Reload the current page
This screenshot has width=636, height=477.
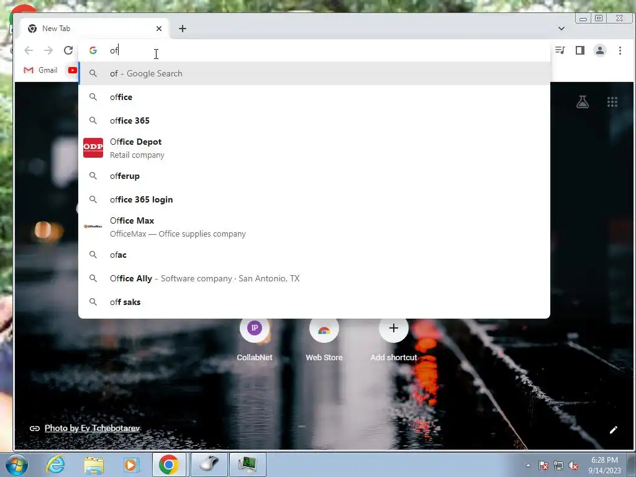coord(68,50)
